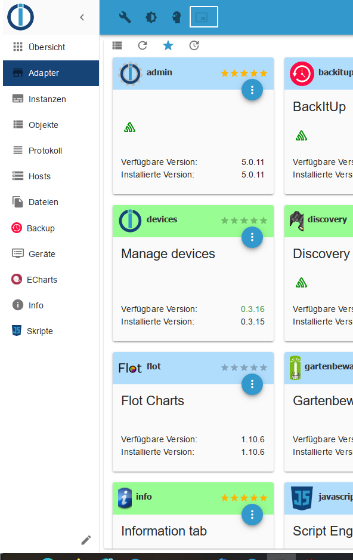Go to Geräte page
This screenshot has width=353, height=560.
click(x=51, y=253)
